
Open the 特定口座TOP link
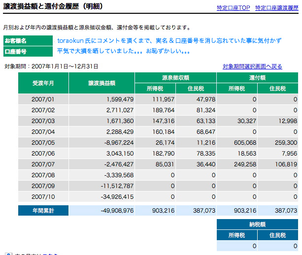[234, 8]
